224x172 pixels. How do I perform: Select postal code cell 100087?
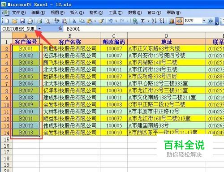[x=114, y=77]
